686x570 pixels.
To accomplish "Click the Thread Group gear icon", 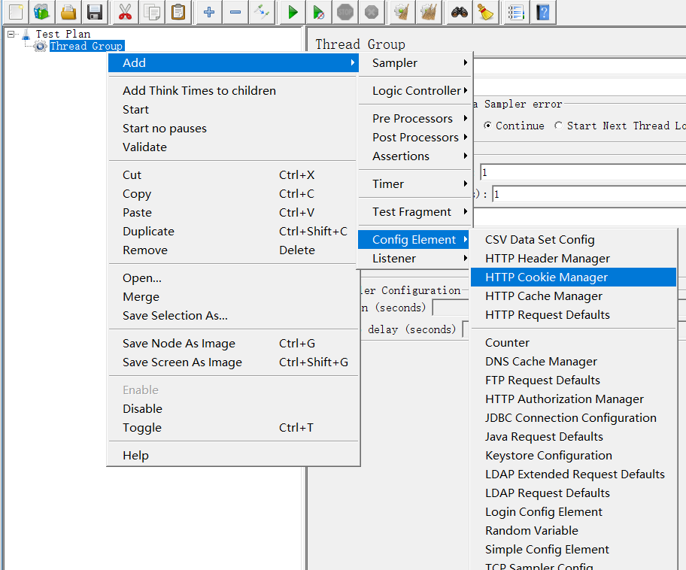I will (x=41, y=46).
